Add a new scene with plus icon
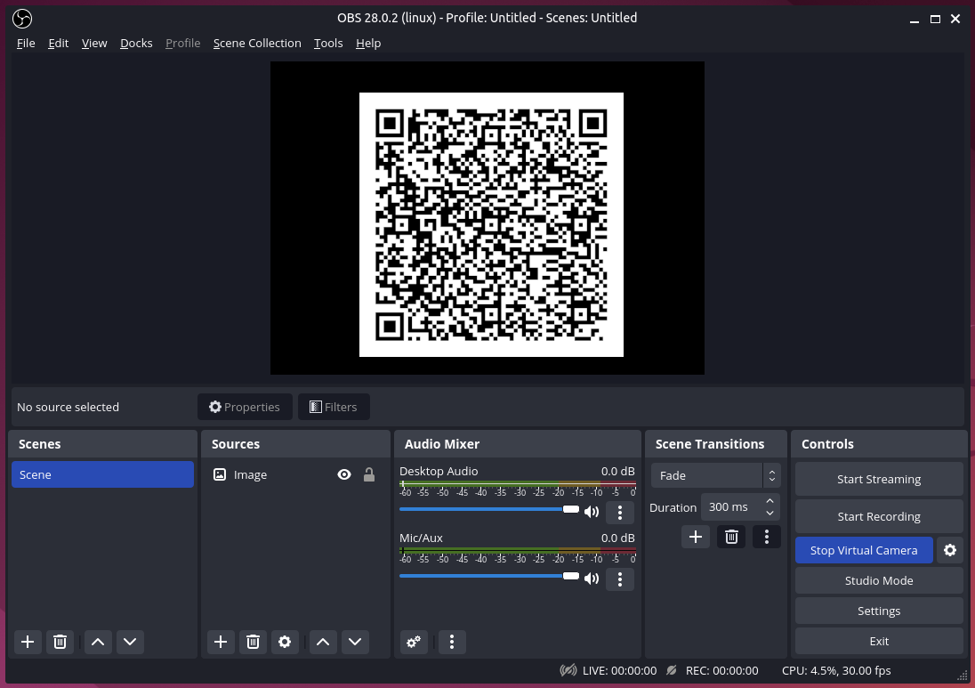The height and width of the screenshot is (688, 975). pyautogui.click(x=28, y=642)
